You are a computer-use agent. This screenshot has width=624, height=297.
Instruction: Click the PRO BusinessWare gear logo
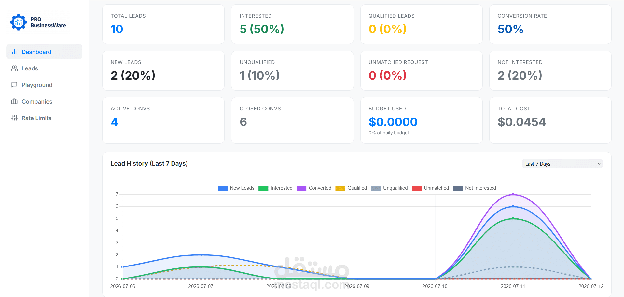[x=19, y=22]
